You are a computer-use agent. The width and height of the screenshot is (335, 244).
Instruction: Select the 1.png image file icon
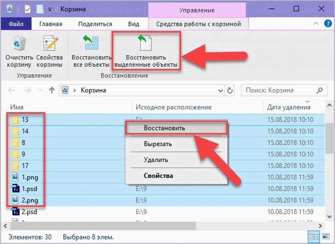click(15, 177)
